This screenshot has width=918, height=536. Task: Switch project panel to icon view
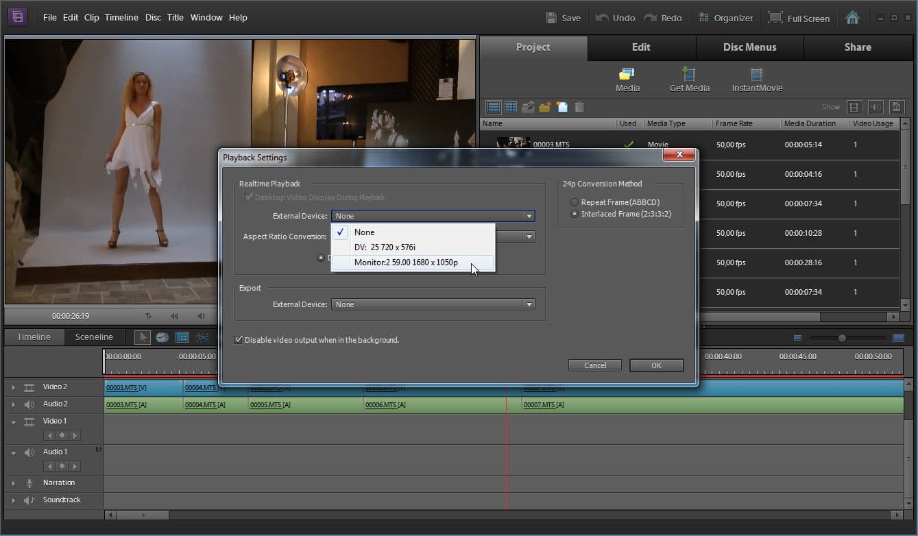point(511,107)
